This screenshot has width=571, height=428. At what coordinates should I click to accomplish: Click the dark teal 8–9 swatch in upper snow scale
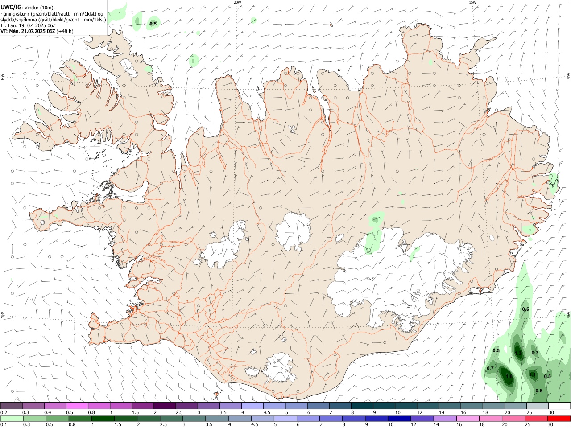pyautogui.click(x=362, y=406)
